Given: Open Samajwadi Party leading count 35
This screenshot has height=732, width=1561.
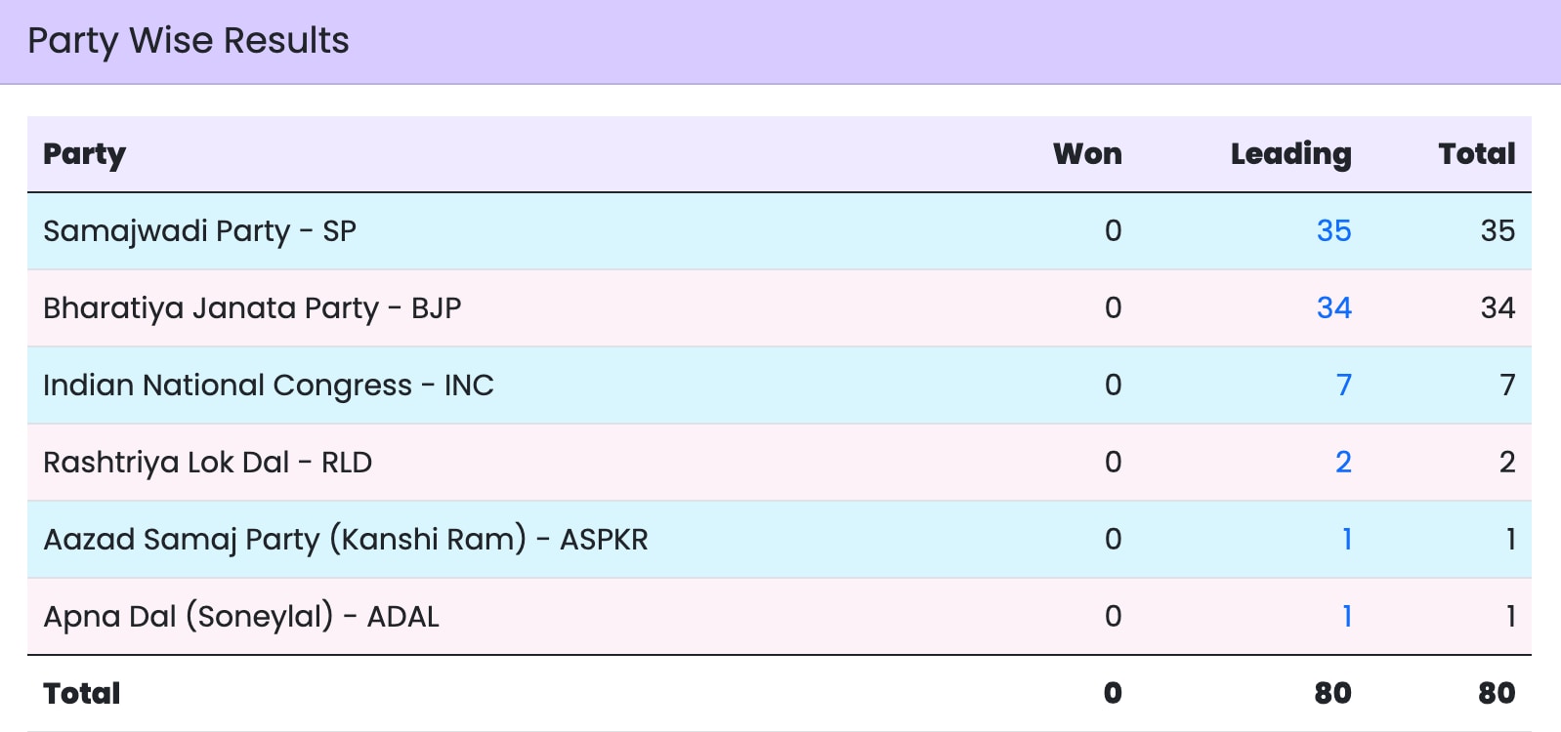Looking at the screenshot, I should [x=1333, y=230].
